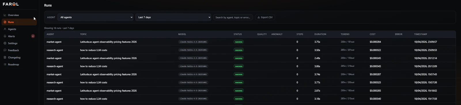Sort by the STATUS column header
Viewport: 461px width, 105px height.
(238, 34)
